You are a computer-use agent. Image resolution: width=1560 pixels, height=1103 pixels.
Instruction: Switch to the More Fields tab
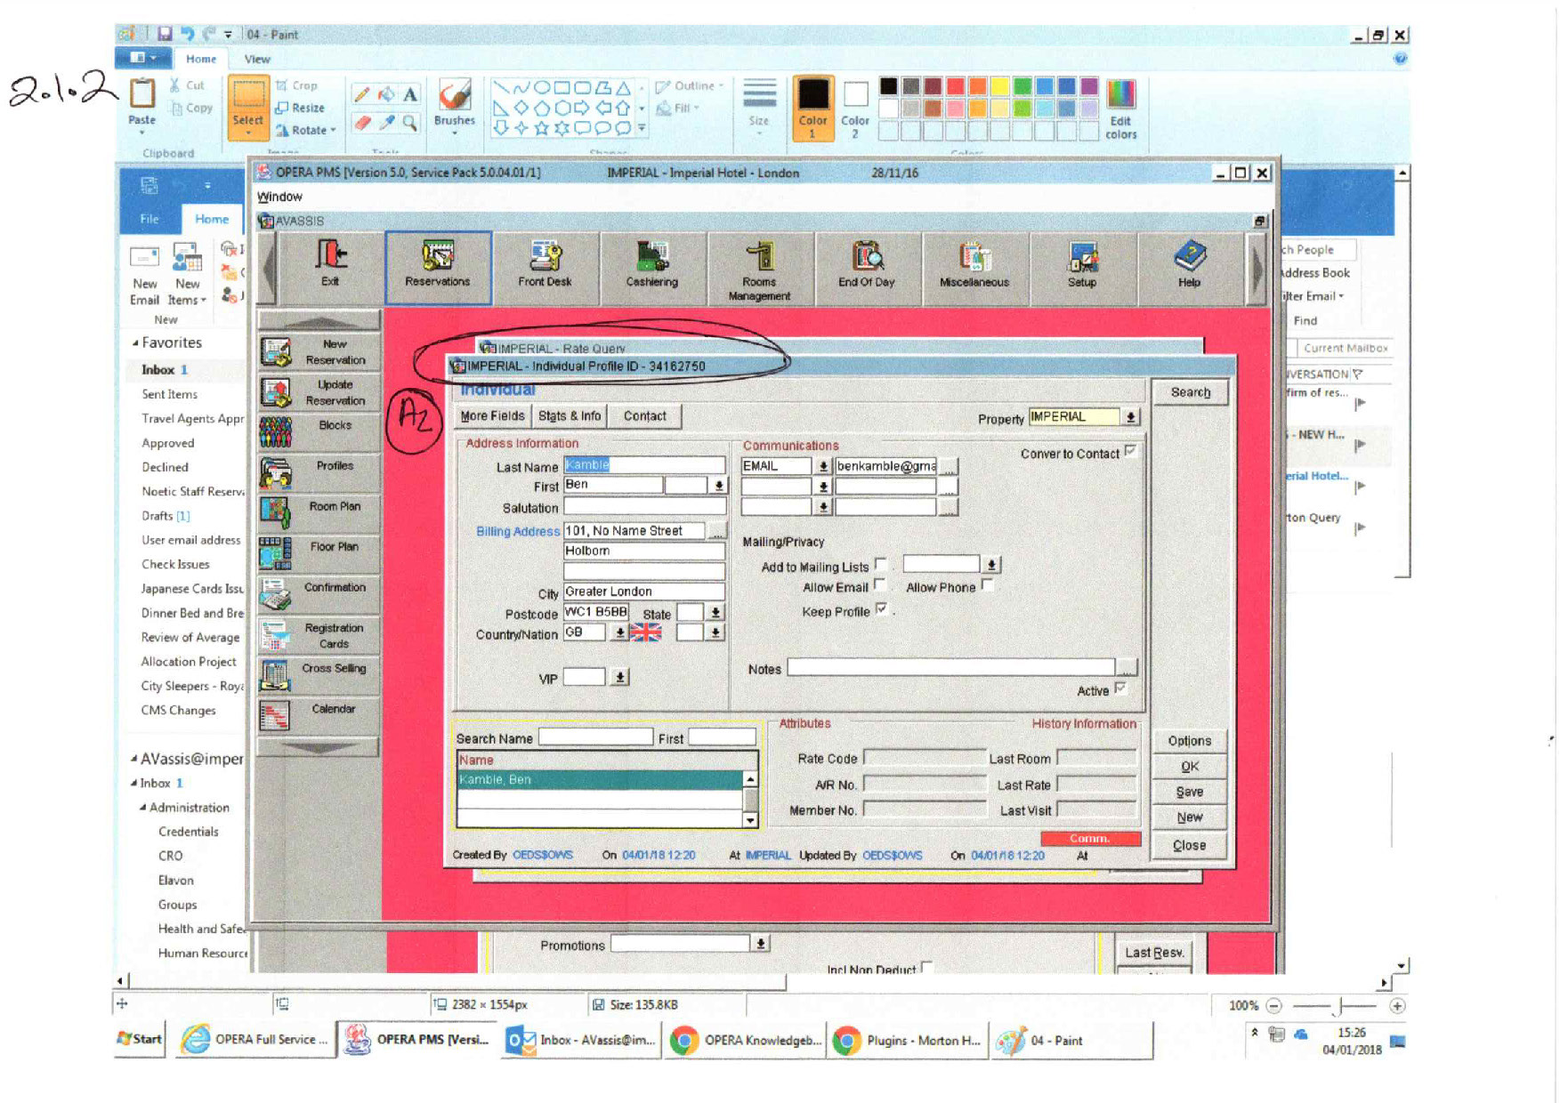[492, 415]
